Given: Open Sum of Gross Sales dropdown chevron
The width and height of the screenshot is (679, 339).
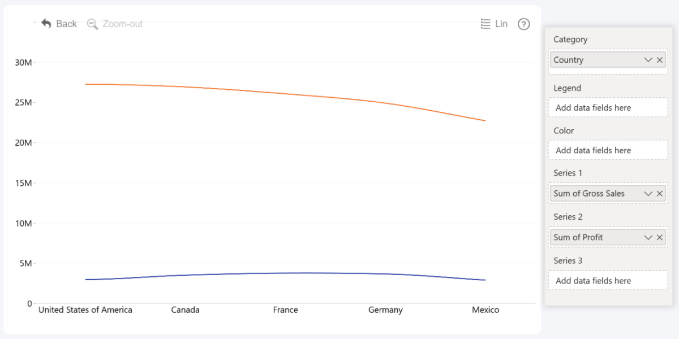Looking at the screenshot, I should (x=648, y=194).
